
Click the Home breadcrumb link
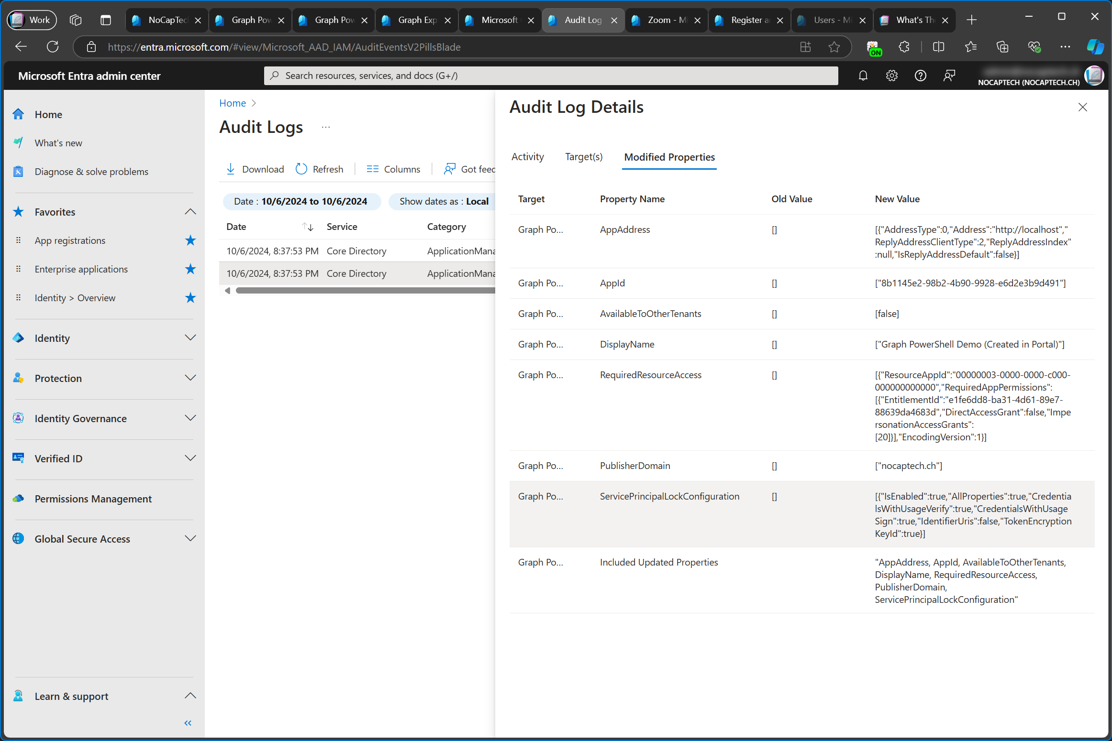[x=233, y=103]
